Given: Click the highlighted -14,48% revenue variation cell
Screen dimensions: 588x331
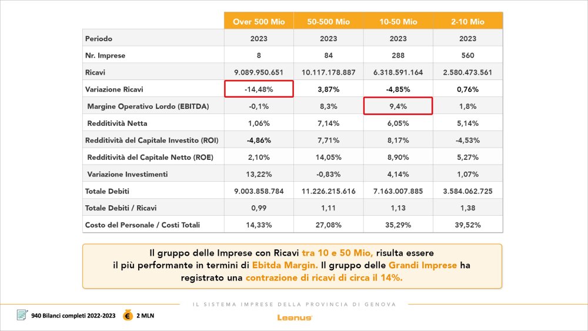Looking at the screenshot, I should (x=259, y=89).
